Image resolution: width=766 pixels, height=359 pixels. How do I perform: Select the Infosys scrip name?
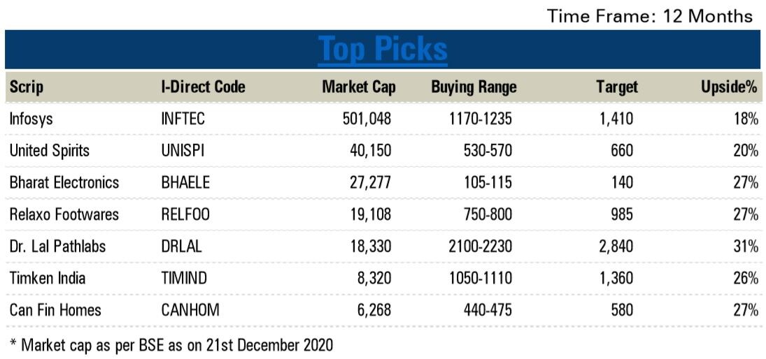[x=31, y=119]
